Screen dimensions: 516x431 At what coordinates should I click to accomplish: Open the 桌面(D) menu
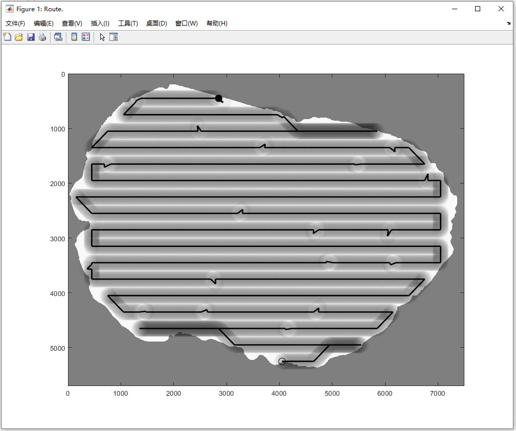point(156,24)
